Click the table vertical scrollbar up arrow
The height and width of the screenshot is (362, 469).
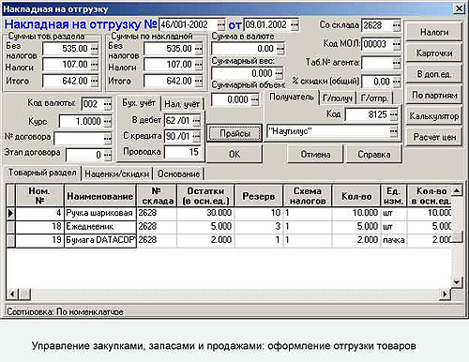pyautogui.click(x=457, y=190)
